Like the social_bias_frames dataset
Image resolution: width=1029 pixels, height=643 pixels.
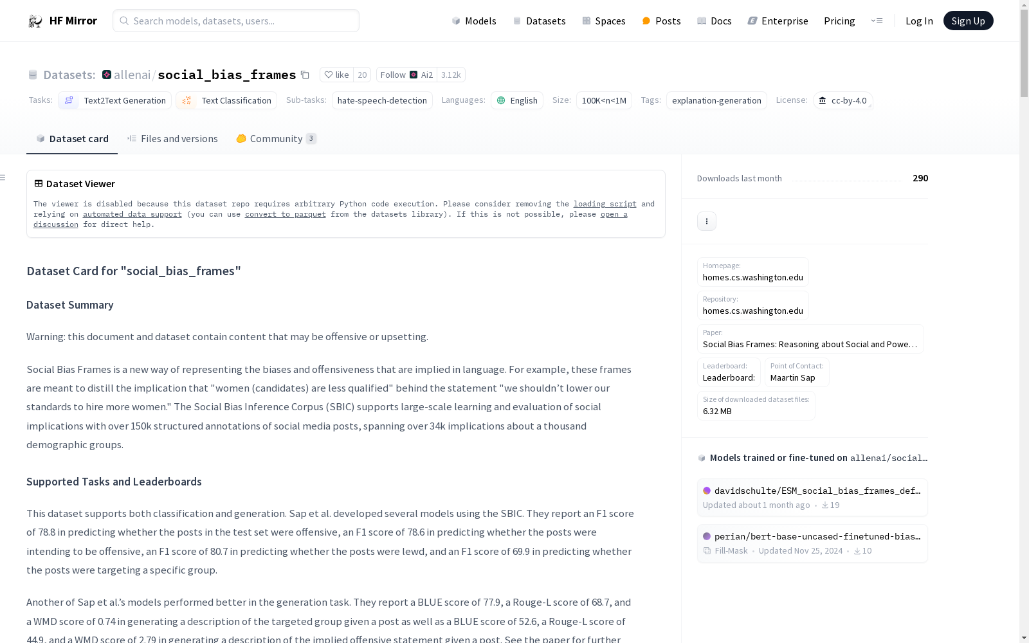336,75
